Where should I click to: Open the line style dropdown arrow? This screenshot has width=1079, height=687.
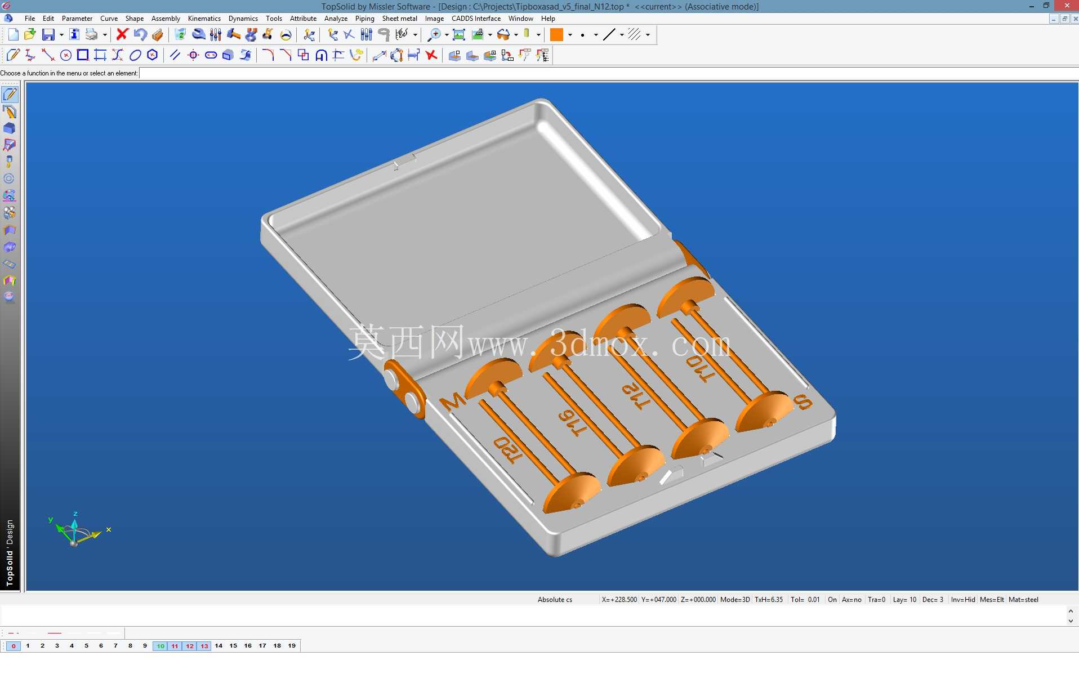point(622,35)
